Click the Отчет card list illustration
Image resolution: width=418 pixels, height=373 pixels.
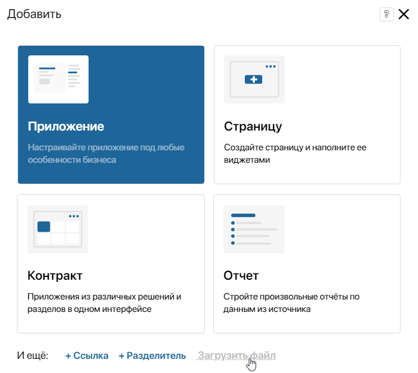tap(254, 229)
